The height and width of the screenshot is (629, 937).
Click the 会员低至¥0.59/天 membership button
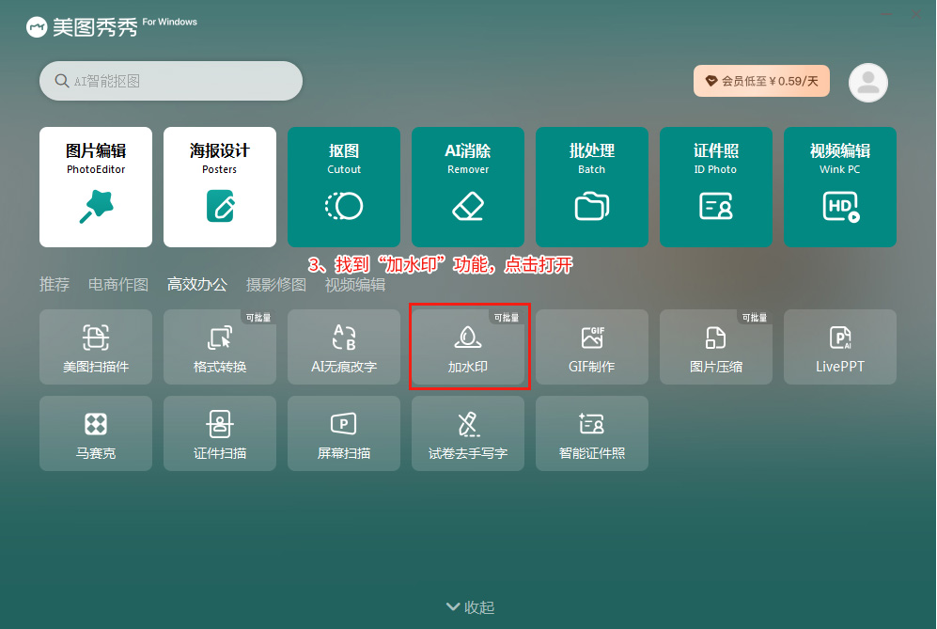click(761, 81)
